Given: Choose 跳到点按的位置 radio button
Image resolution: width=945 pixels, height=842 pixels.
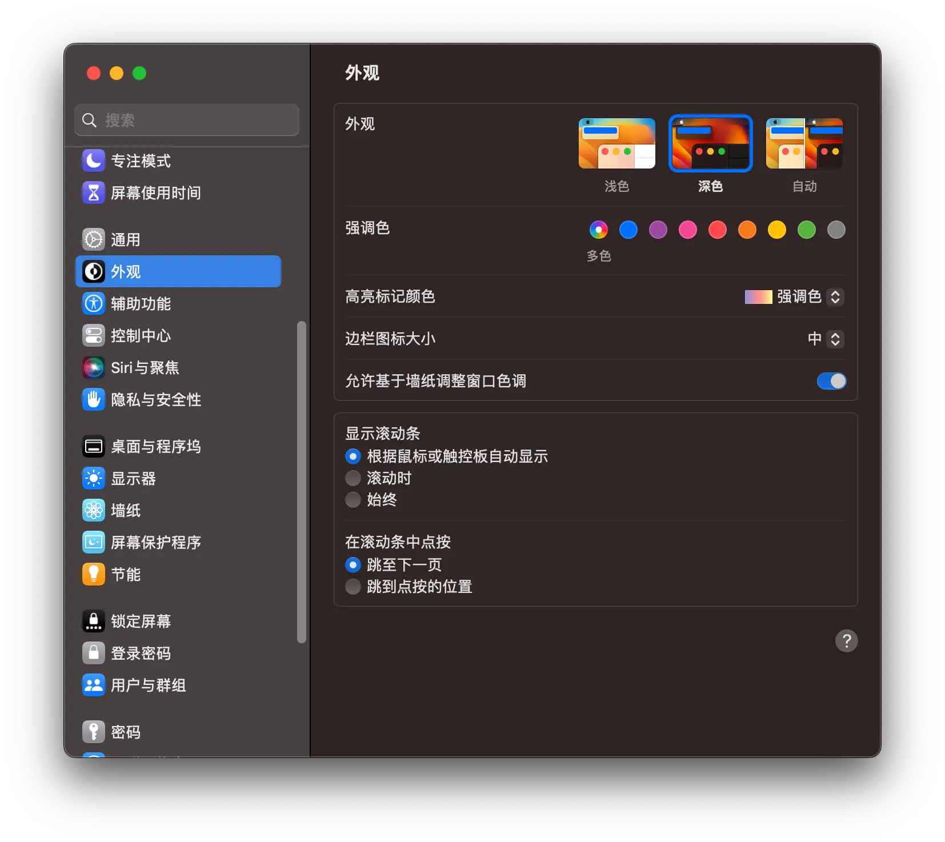Looking at the screenshot, I should coord(353,587).
